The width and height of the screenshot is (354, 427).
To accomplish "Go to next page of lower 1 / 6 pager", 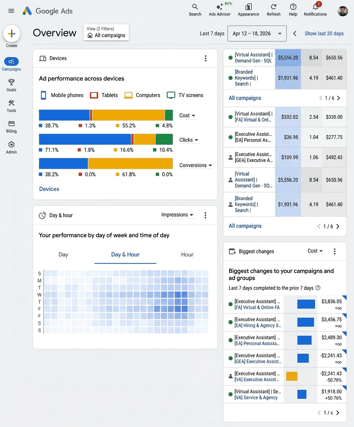I will click(338, 226).
